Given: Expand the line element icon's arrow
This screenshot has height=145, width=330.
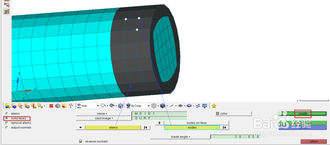Looking at the screenshot, I should coord(176,106).
